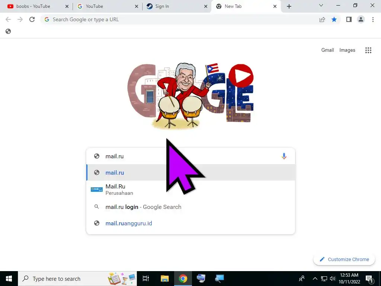Open network status tray icon
Image resolution: width=381 pixels, height=286 pixels.
[324, 279]
